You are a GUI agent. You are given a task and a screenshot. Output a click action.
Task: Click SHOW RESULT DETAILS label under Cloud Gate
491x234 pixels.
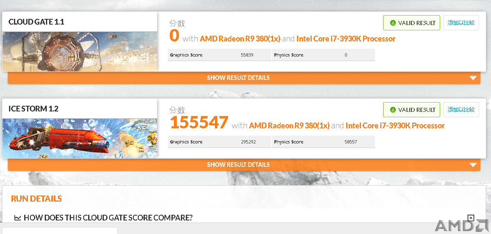coord(238,77)
